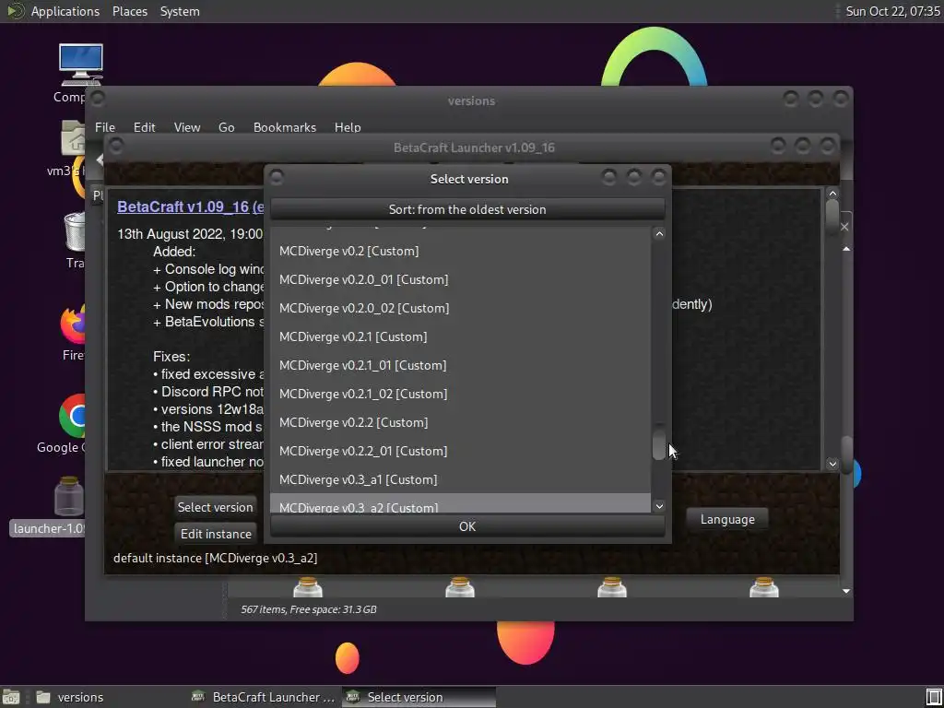Click the workspace switcher at bottom right

pyautogui.click(x=933, y=697)
